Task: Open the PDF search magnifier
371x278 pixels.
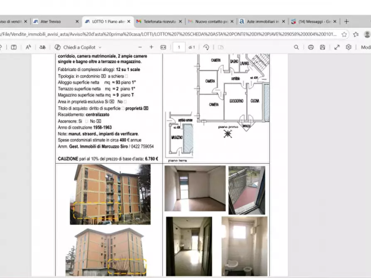Action: (296, 47)
